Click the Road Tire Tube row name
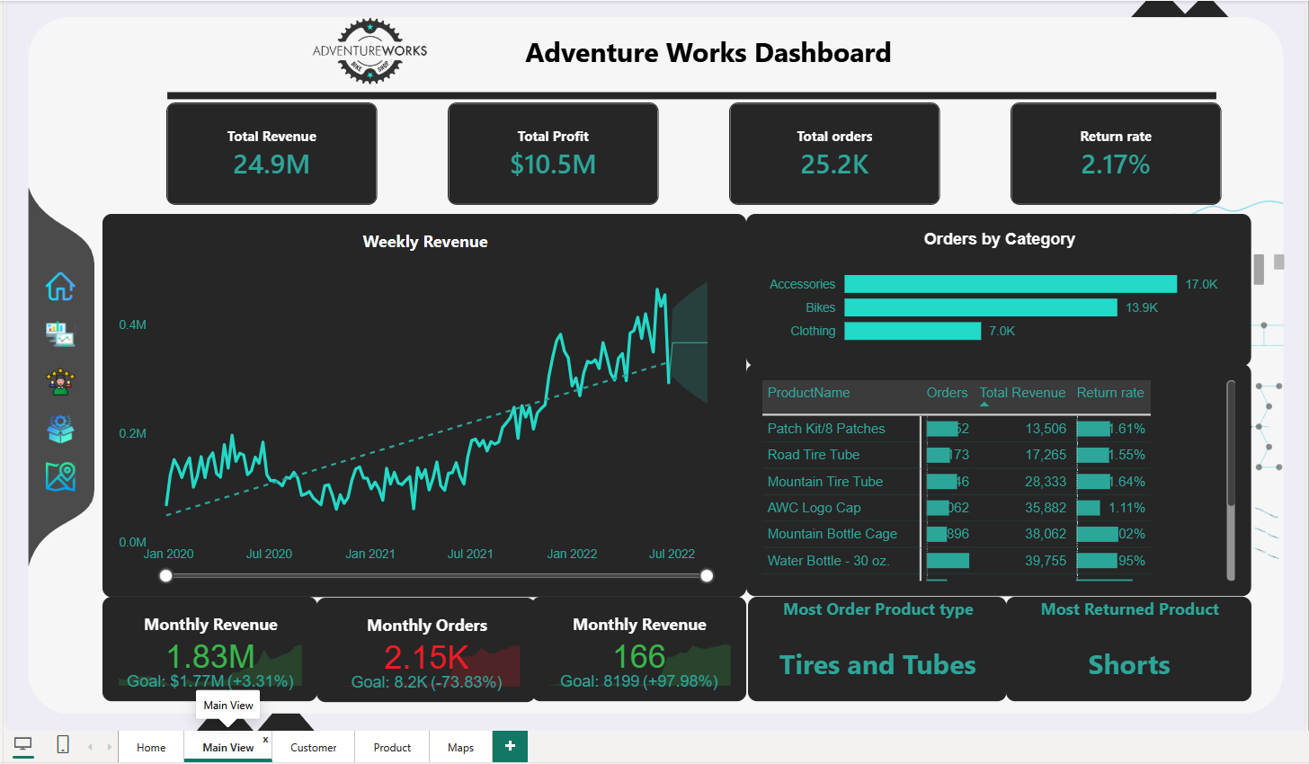Image resolution: width=1309 pixels, height=764 pixels. click(x=814, y=455)
